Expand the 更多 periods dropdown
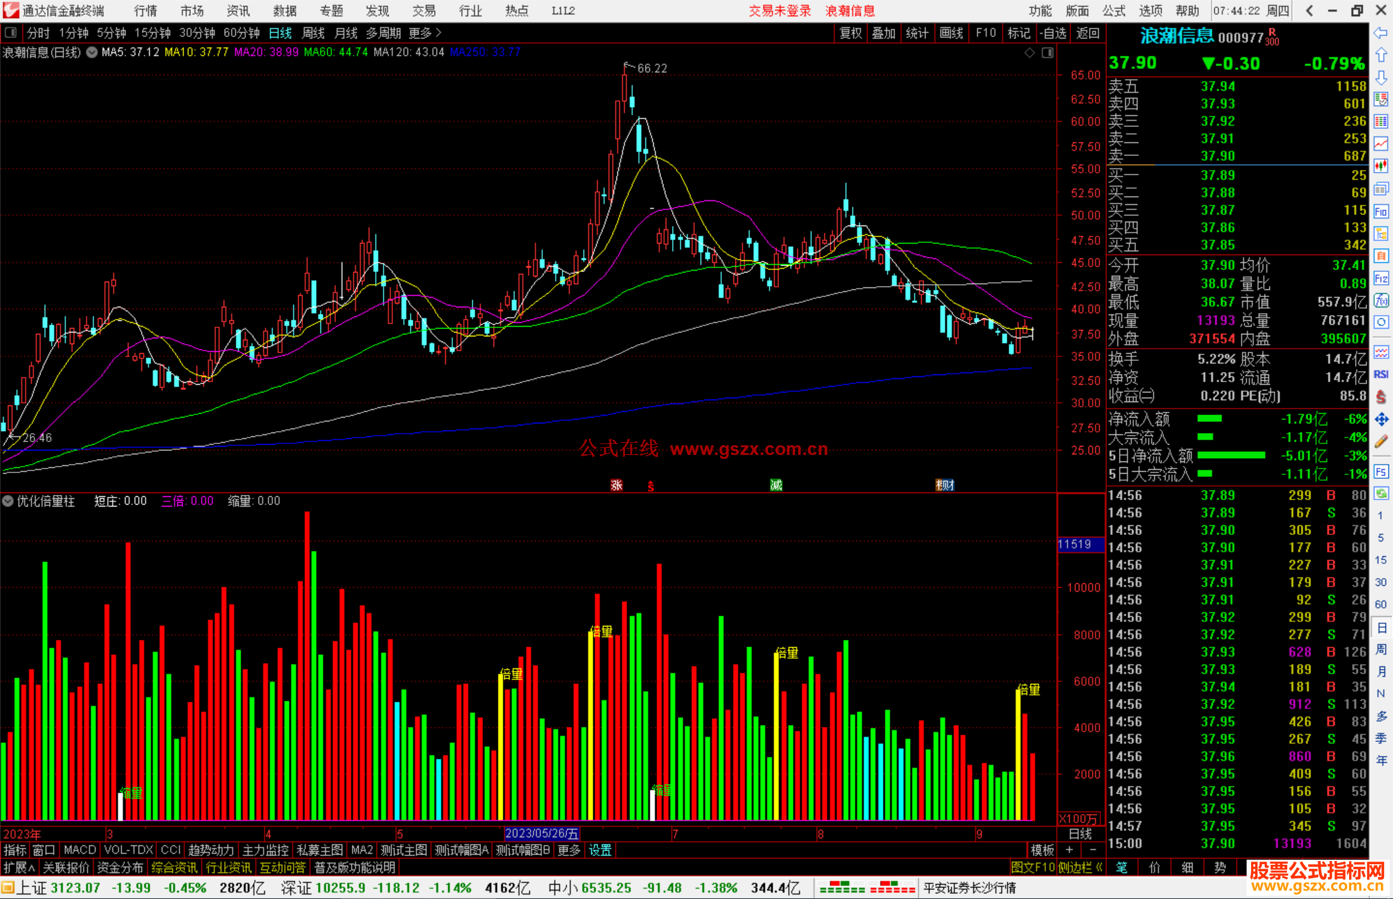The image size is (1393, 899). click(x=424, y=33)
